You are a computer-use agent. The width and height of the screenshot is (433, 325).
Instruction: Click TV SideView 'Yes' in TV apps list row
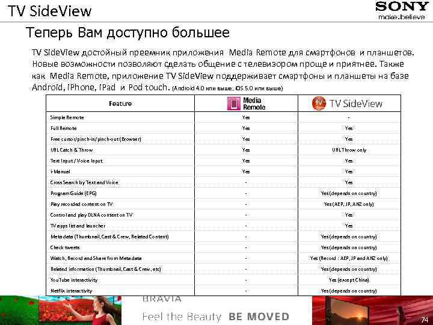[349, 226]
